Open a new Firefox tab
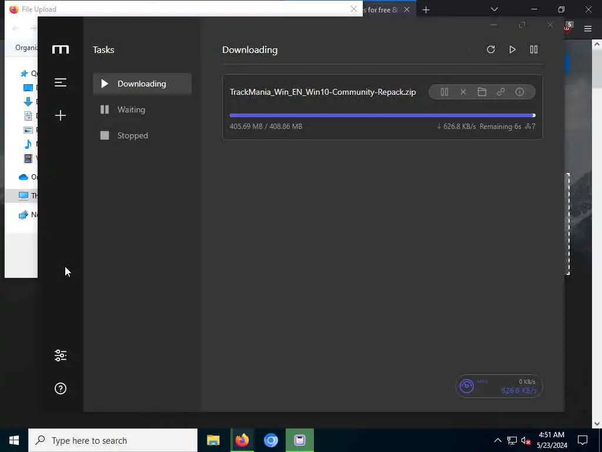 tap(426, 9)
